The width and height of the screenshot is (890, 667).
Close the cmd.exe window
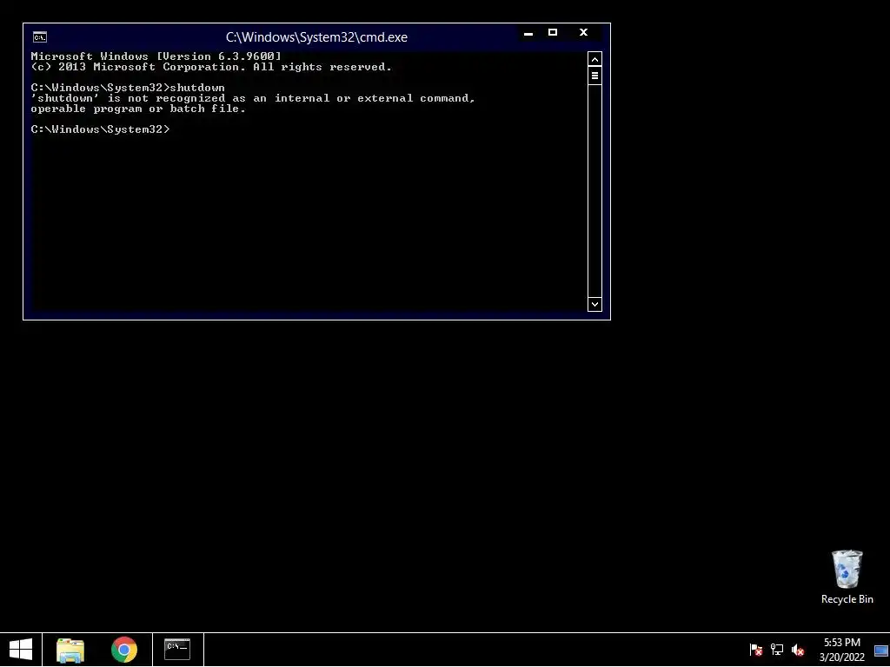pos(583,33)
